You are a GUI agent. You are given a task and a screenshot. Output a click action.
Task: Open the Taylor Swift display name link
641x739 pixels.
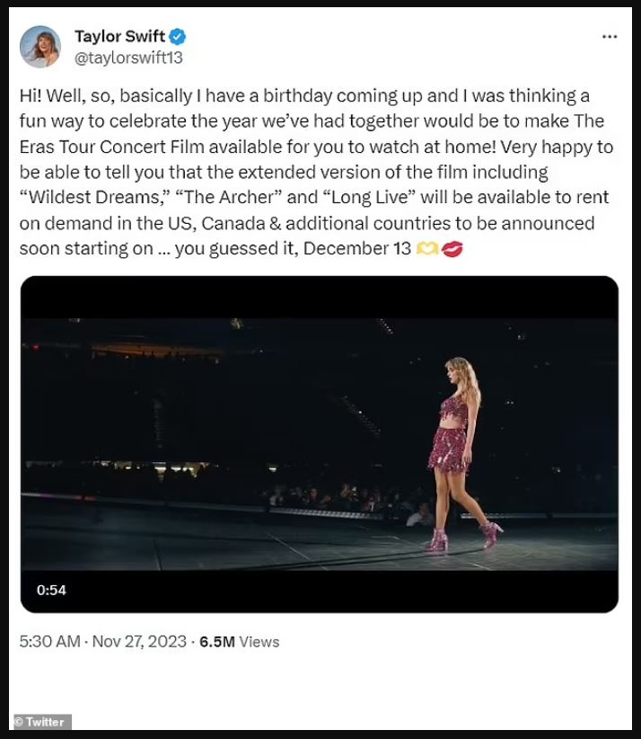tap(120, 37)
